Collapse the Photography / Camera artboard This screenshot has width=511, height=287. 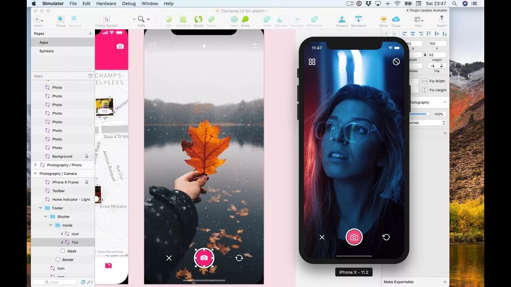36,174
